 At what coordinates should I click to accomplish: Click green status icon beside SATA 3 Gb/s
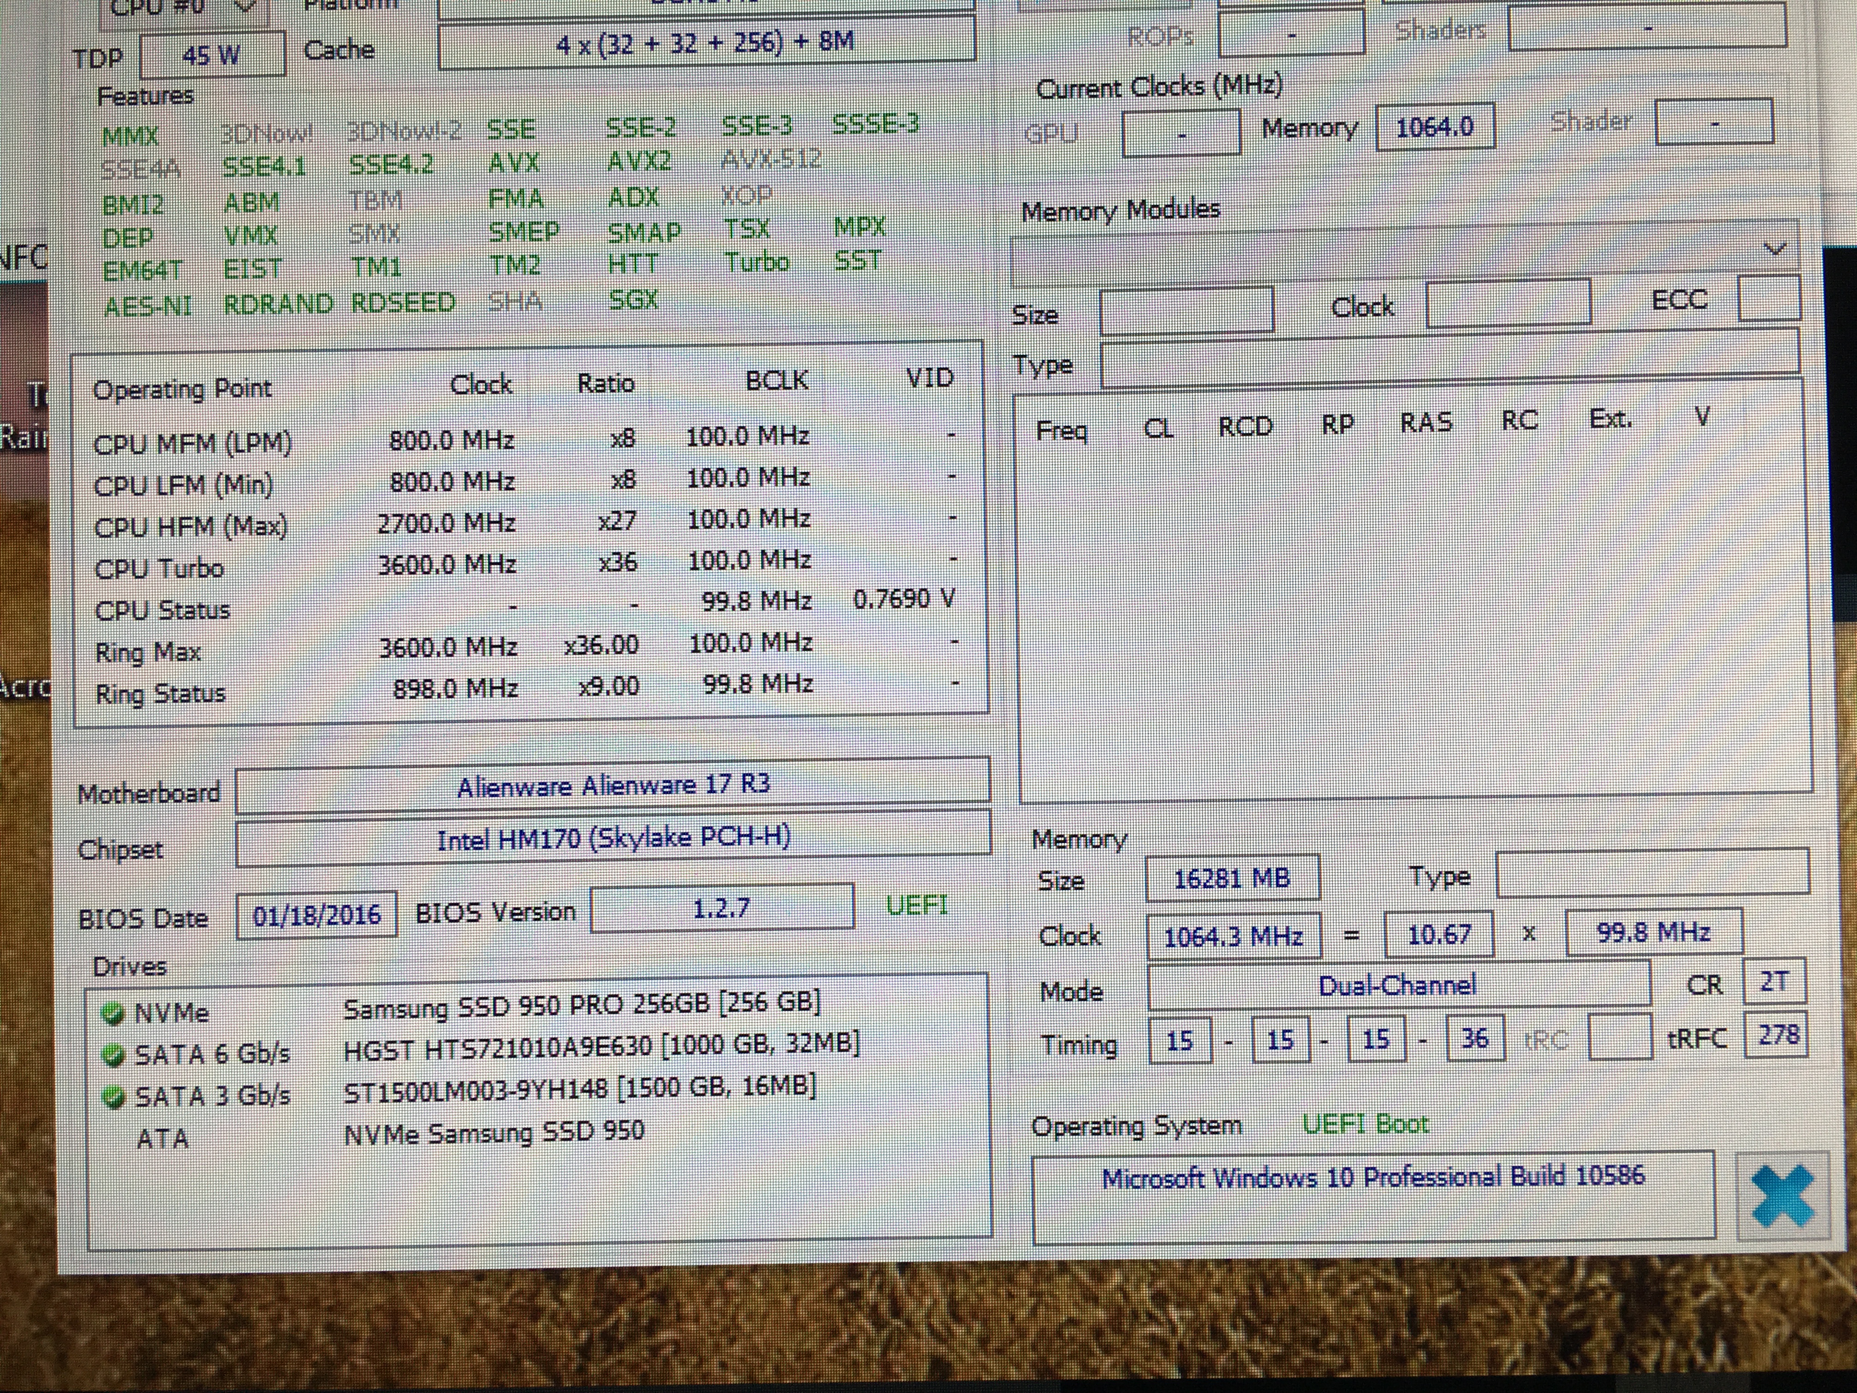click(111, 1097)
